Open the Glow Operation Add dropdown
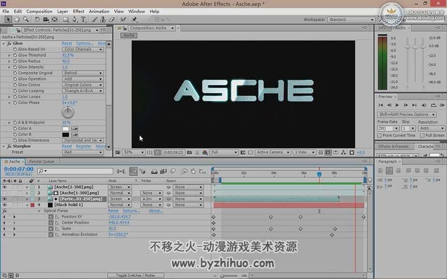447x279 pixels. (x=82, y=79)
